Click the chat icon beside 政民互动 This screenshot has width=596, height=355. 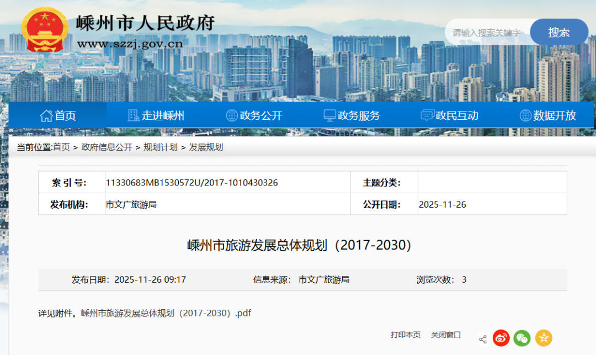[x=427, y=115]
